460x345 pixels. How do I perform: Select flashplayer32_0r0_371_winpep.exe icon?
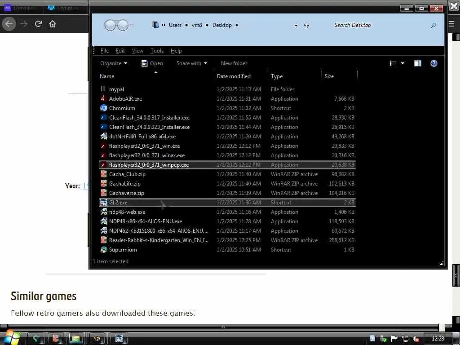tap(103, 164)
